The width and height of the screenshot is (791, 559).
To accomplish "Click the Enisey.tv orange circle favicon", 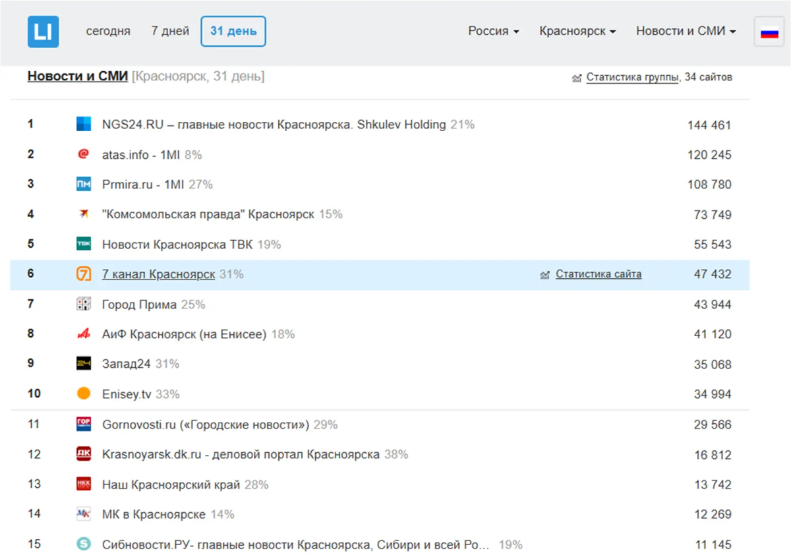I will point(84,394).
